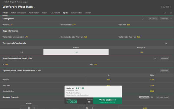Click Mehr als 2.5 bet slip selection

coord(93,91)
